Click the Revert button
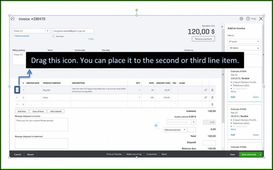Screen dimensions: 273x170 click(x=30, y=154)
